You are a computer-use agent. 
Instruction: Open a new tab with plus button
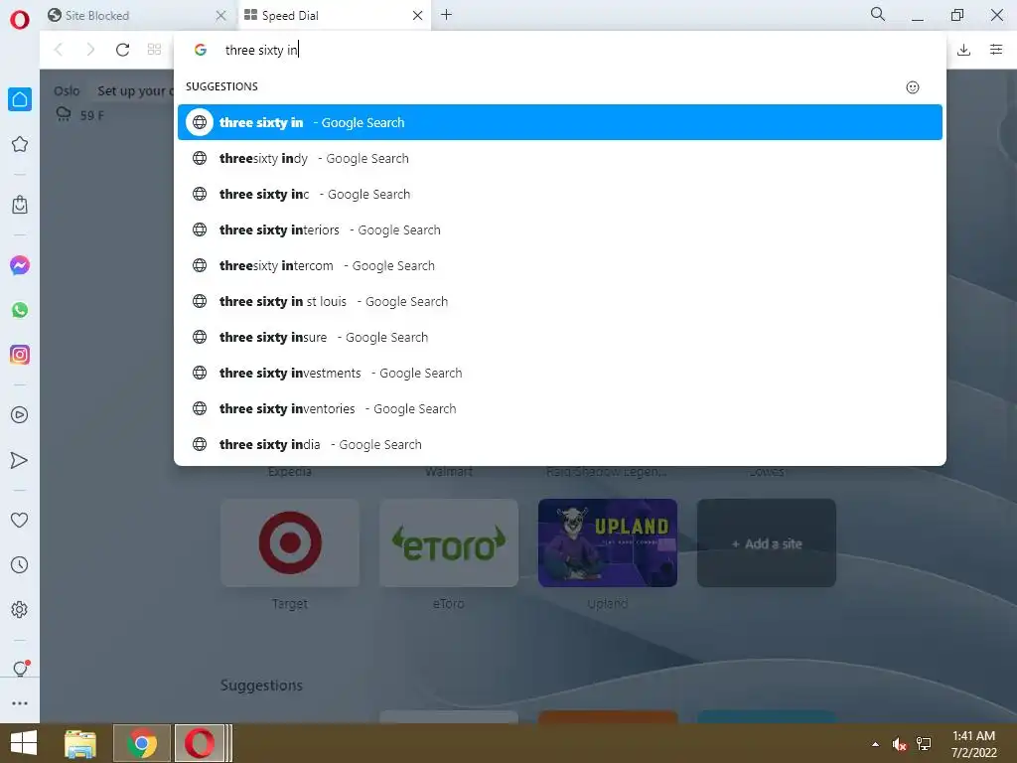(x=446, y=14)
